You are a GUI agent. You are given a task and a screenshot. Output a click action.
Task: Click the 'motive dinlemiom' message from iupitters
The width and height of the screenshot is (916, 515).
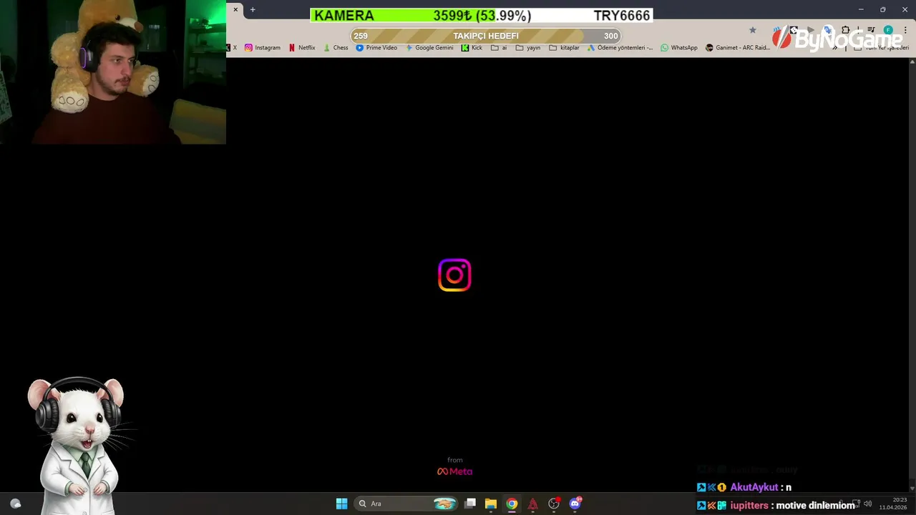coord(815,506)
